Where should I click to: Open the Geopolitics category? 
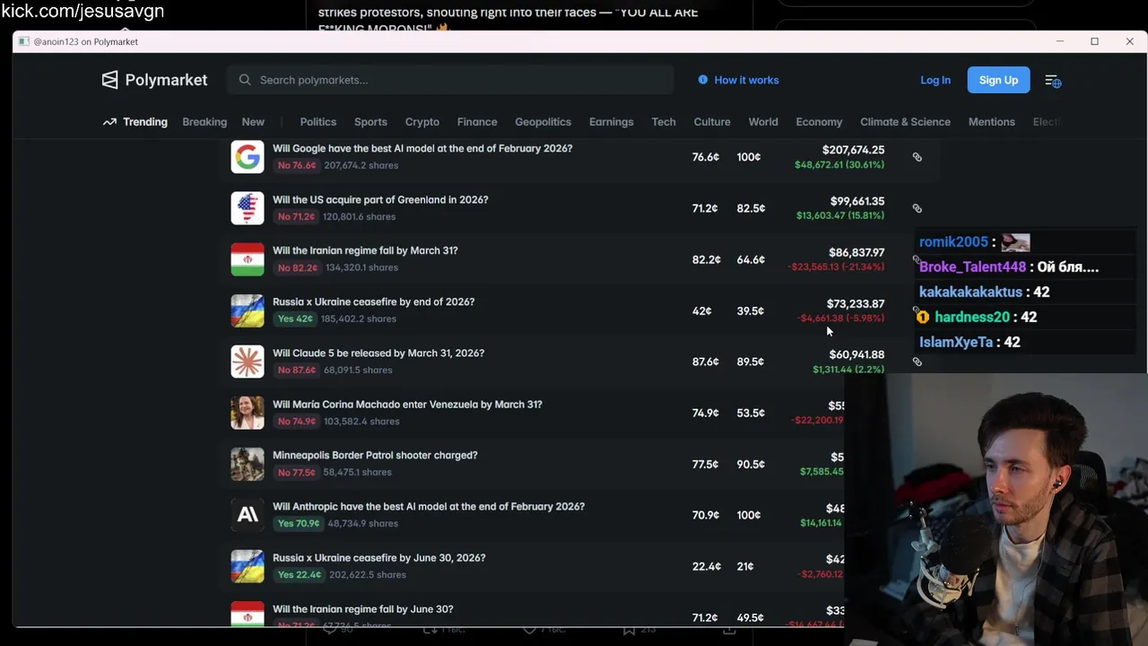[x=543, y=122]
